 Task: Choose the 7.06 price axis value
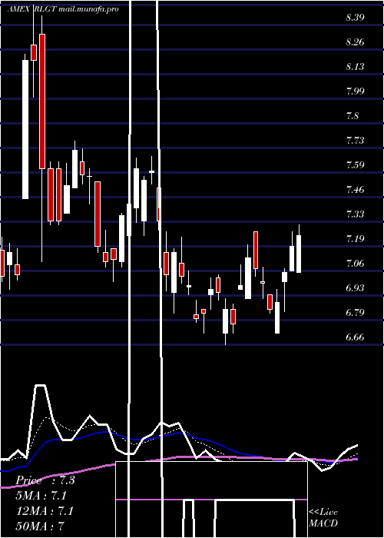tap(355, 264)
